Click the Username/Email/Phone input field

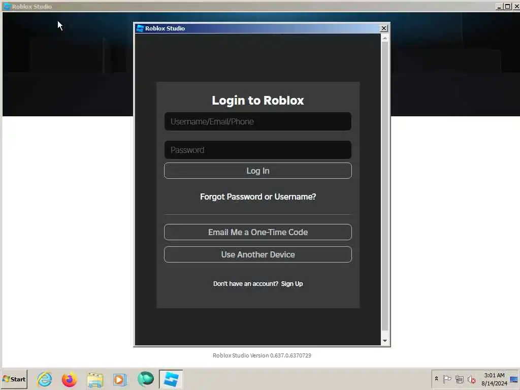click(x=257, y=121)
